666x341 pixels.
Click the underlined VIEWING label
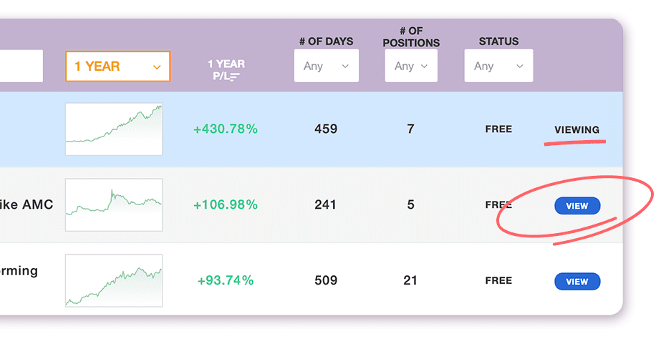pos(576,129)
